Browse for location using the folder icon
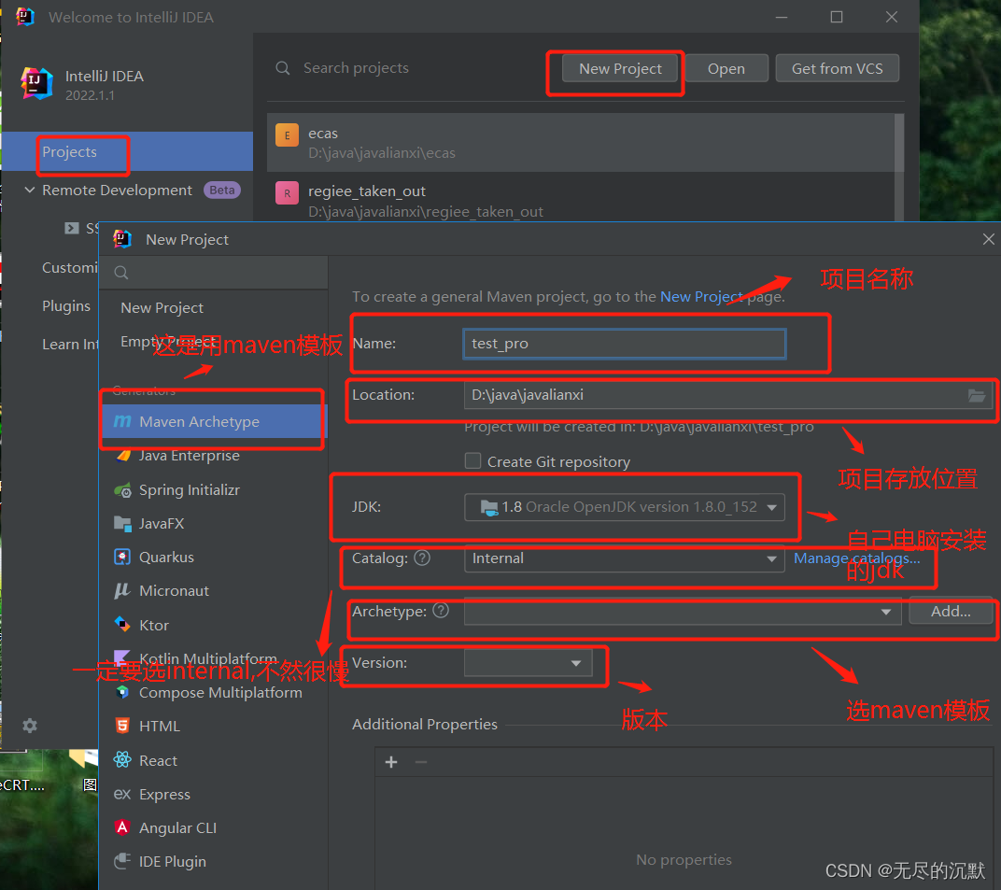The height and width of the screenshot is (890, 1001). 976,395
